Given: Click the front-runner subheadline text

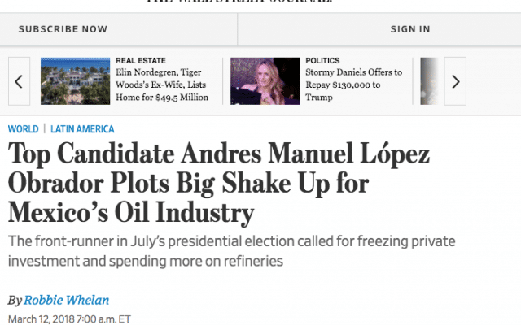Looking at the screenshot, I should point(231,251).
